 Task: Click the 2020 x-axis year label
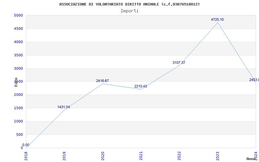point(103,156)
